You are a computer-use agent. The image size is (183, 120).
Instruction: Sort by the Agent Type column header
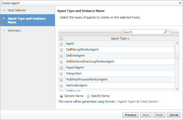(x=118, y=38)
